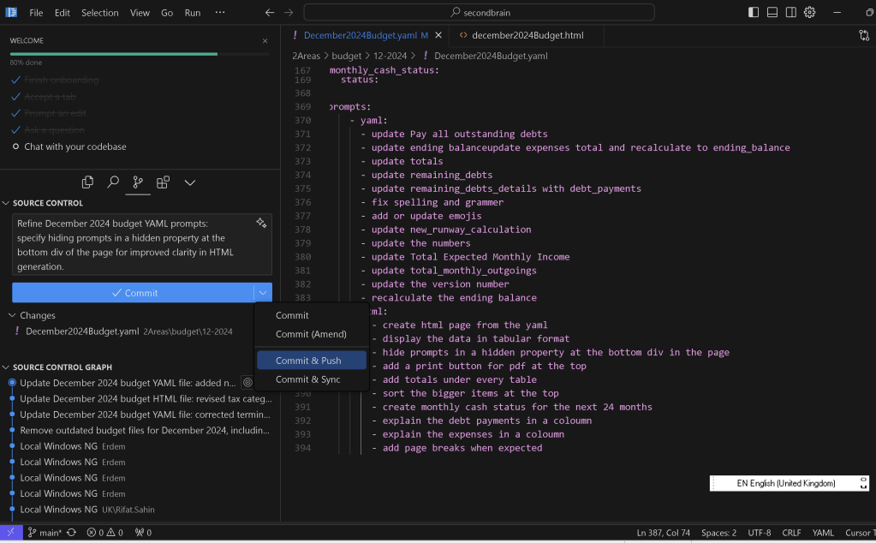Screen dimensions: 876x543
Task: Open the View menu
Action: [140, 12]
